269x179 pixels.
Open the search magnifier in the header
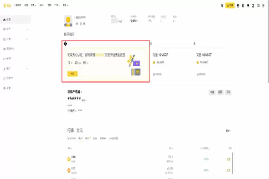pyautogui.click(x=222, y=6)
